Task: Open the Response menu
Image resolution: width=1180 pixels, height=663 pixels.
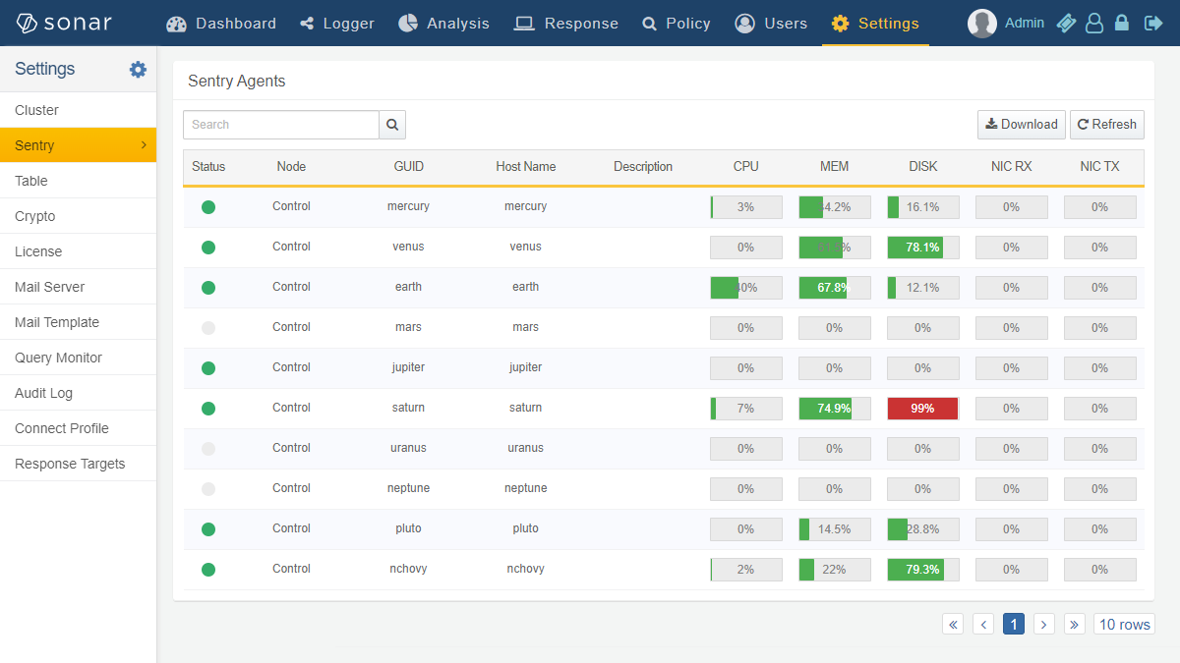Action: (x=567, y=24)
